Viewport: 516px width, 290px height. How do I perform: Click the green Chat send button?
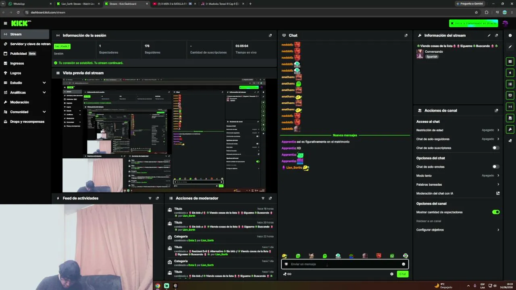click(x=402, y=274)
